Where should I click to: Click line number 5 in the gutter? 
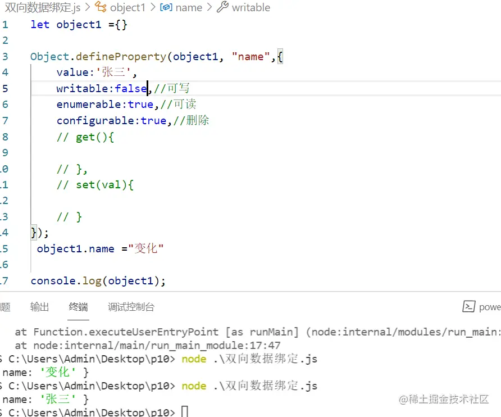click(x=6, y=88)
